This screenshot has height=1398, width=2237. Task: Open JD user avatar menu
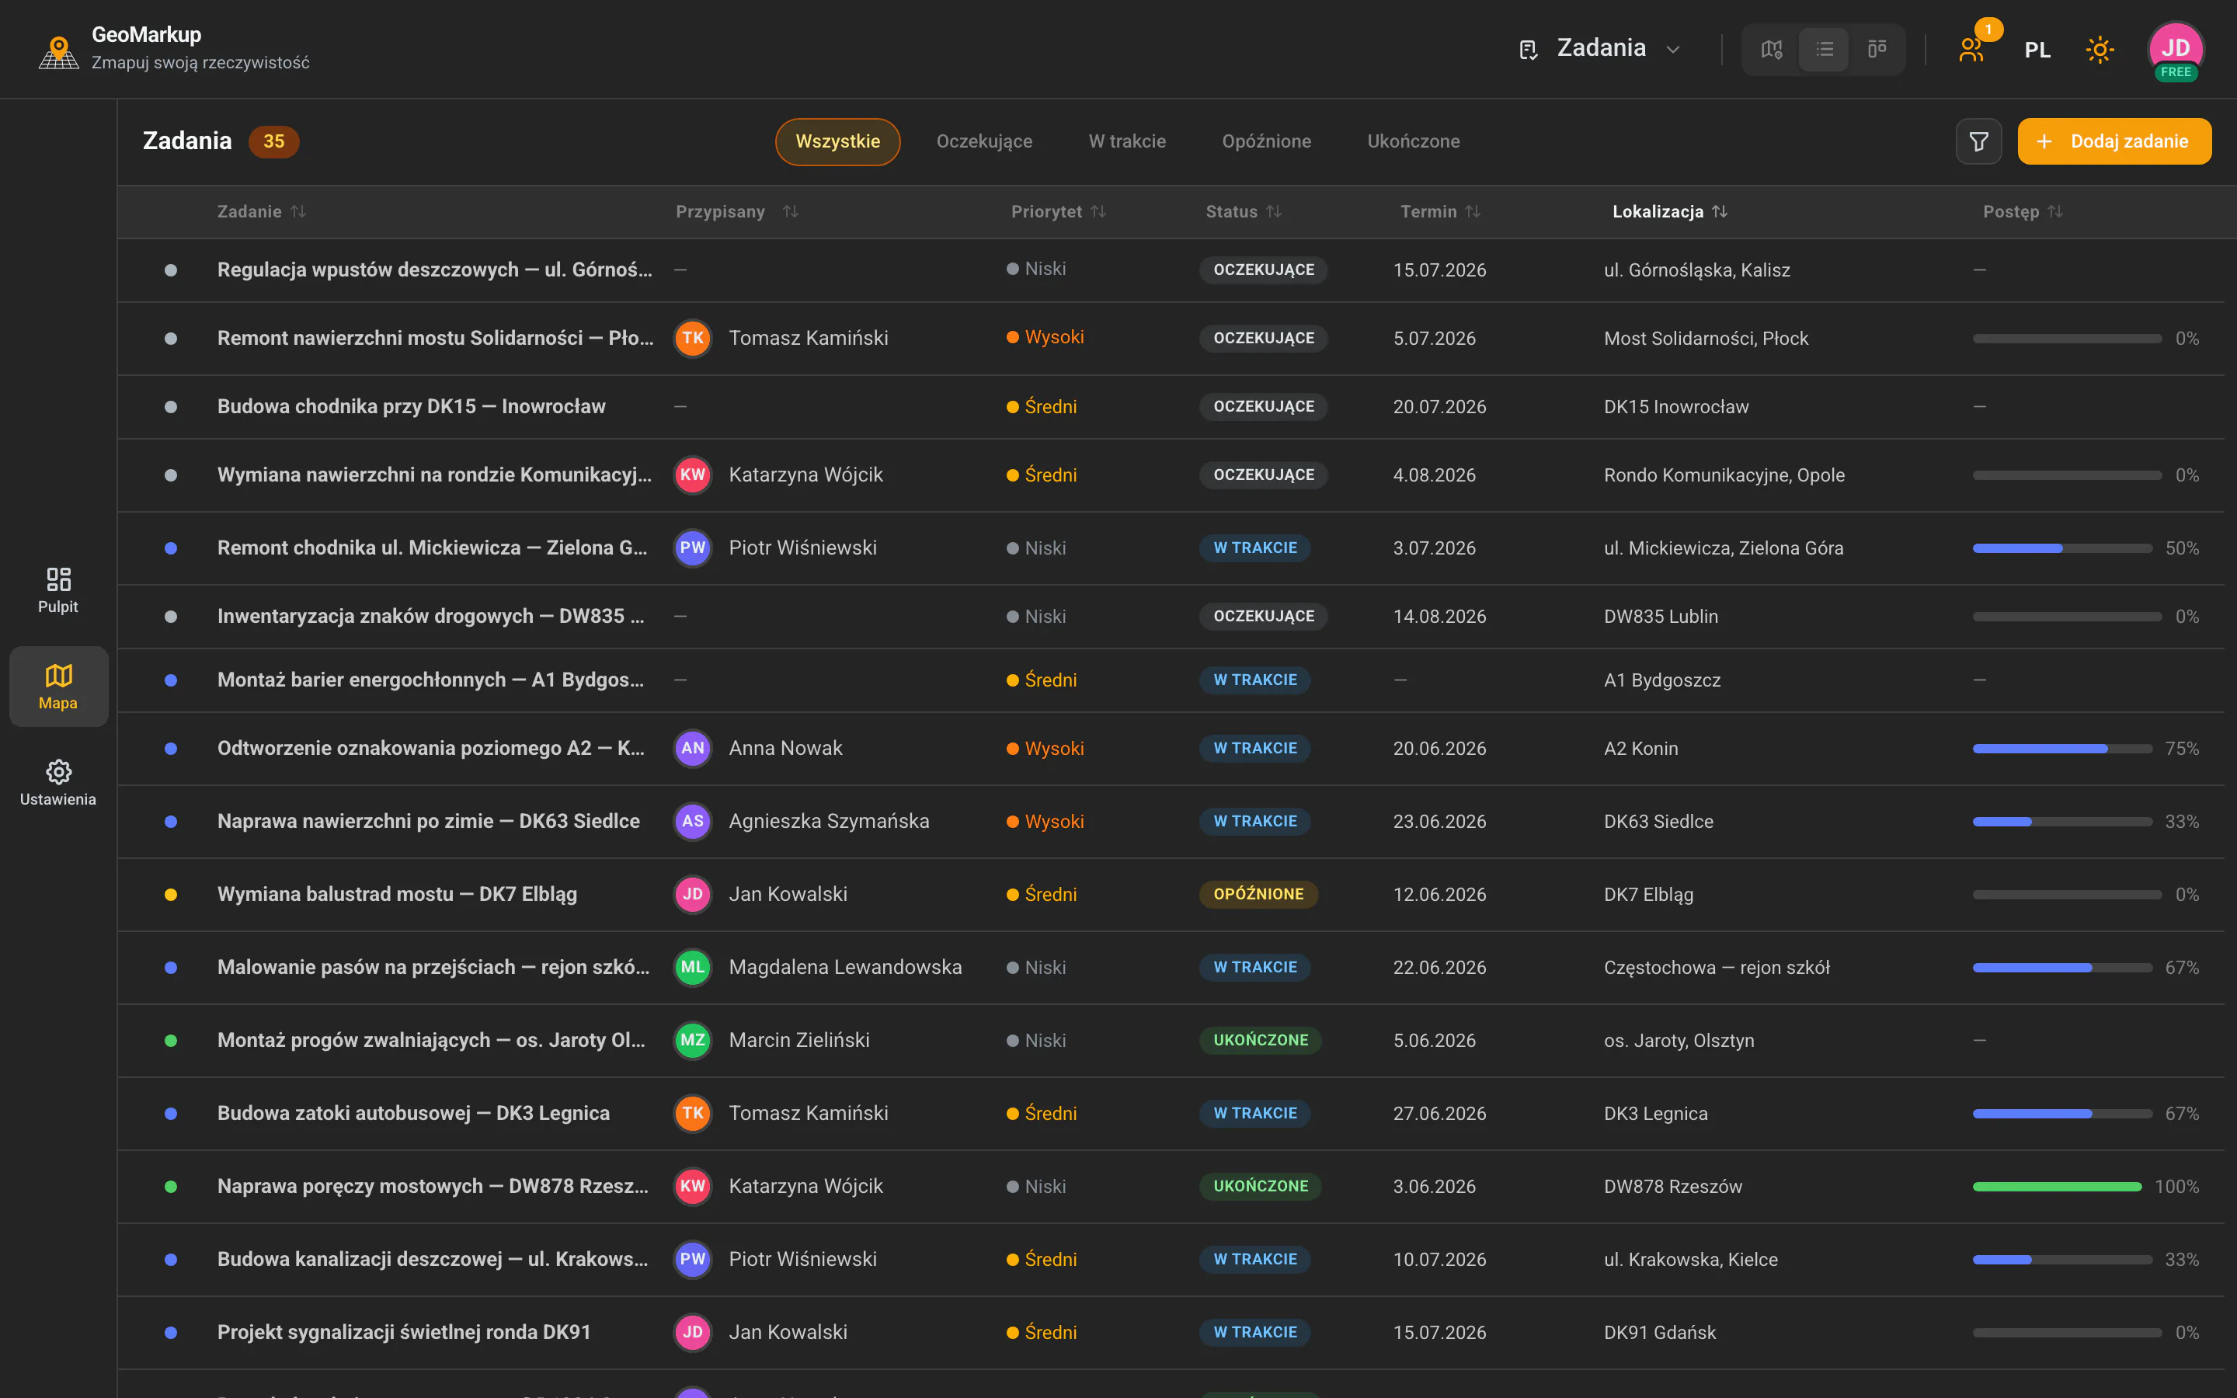coord(2175,50)
